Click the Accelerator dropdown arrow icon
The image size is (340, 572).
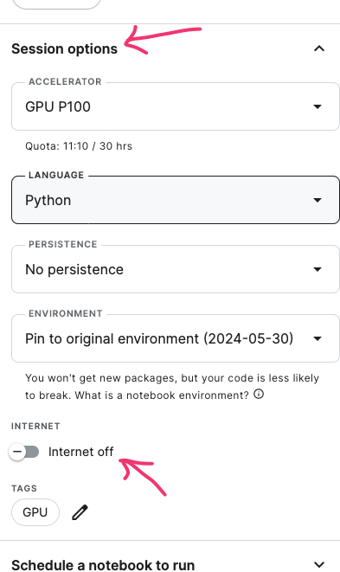(x=318, y=106)
